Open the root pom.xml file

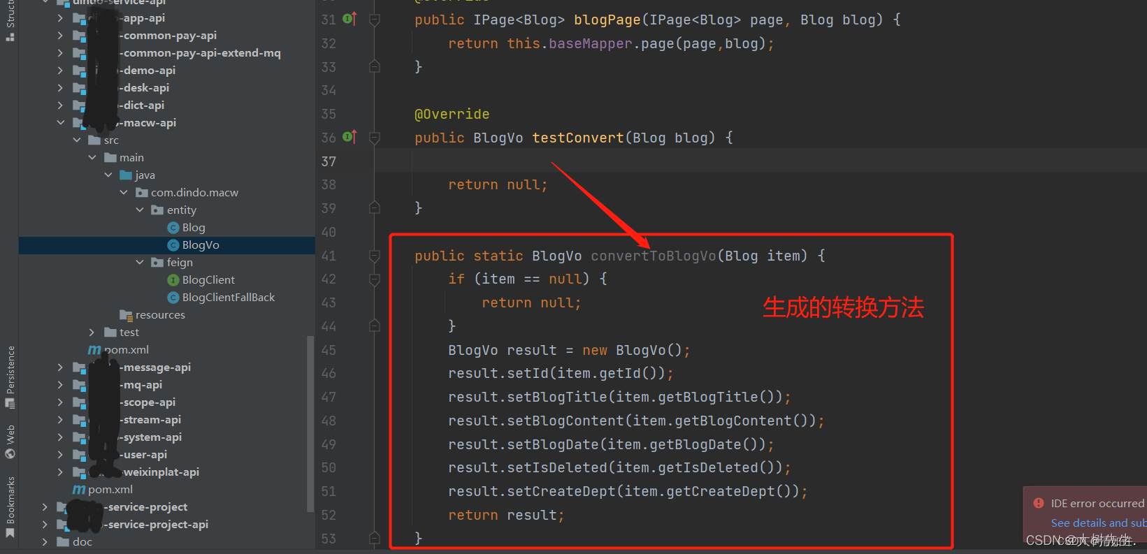point(110,490)
